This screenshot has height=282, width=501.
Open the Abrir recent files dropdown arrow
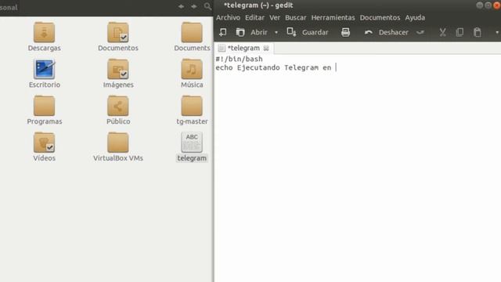[276, 33]
